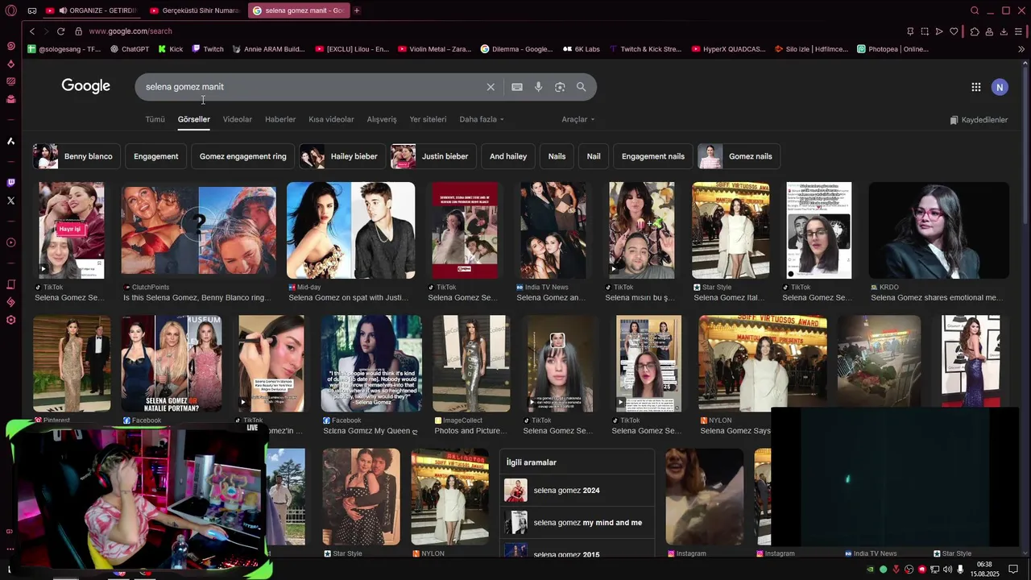This screenshot has width=1031, height=580.
Task: Open related search my mind and me
Action: click(x=577, y=523)
